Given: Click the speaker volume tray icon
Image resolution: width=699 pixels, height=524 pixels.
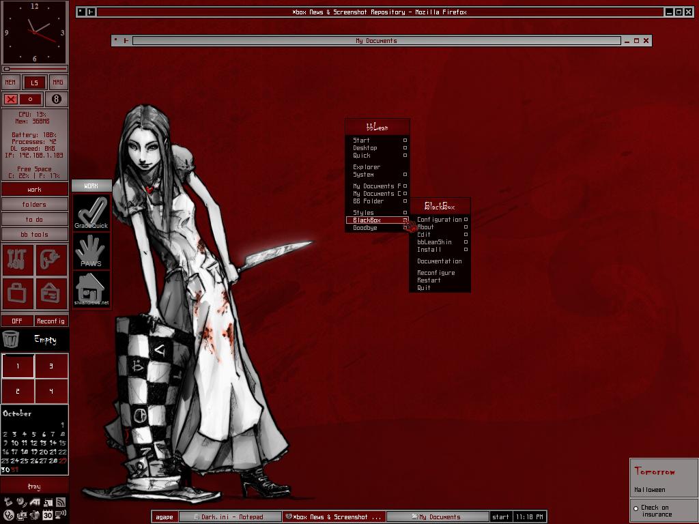Looking at the screenshot, I should point(61,514).
